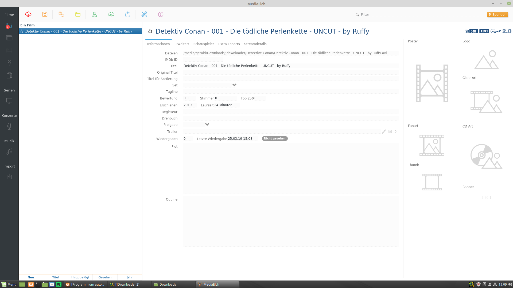Click the CD Art placeholder image
The image size is (513, 288).
pyautogui.click(x=487, y=156)
